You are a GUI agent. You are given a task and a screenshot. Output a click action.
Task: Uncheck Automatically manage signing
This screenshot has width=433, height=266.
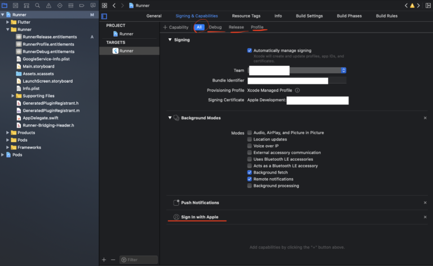coord(250,50)
